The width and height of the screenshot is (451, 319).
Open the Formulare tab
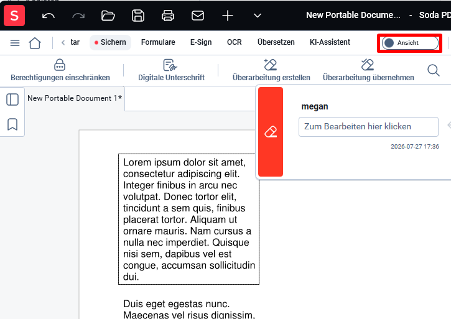pyautogui.click(x=158, y=42)
